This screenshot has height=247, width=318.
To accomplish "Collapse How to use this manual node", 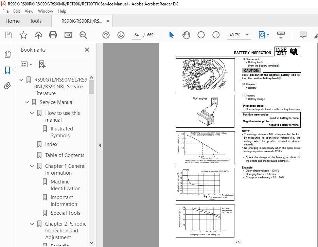I will tap(32, 113).
